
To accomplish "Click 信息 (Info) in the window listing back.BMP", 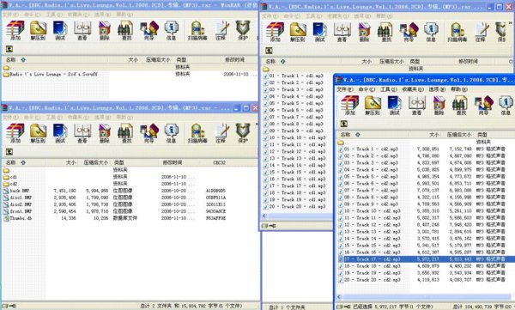I will tap(171, 133).
